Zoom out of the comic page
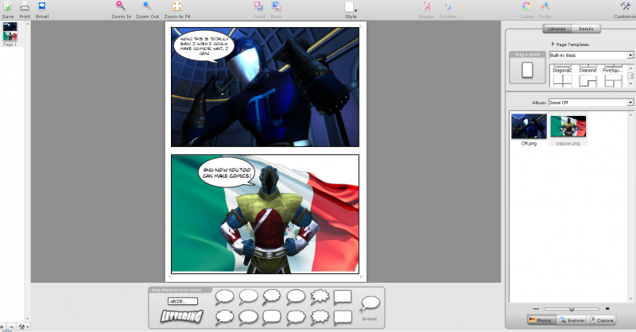 click(x=147, y=10)
